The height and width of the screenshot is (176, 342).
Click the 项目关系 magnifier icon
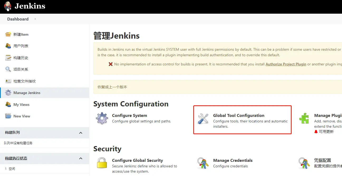point(8,69)
